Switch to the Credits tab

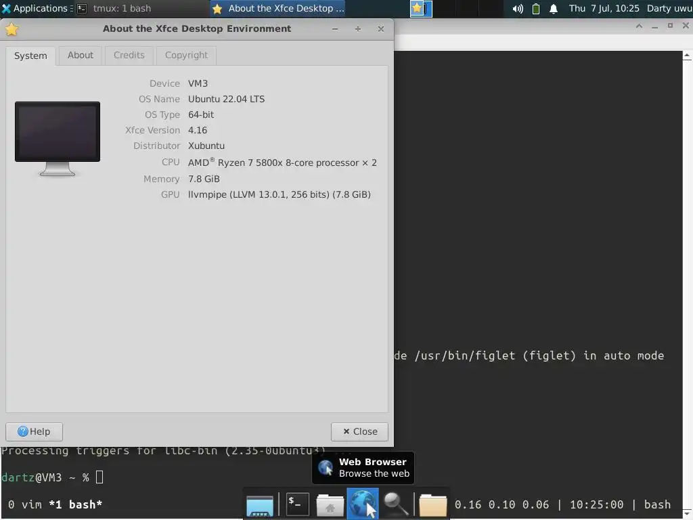(129, 56)
